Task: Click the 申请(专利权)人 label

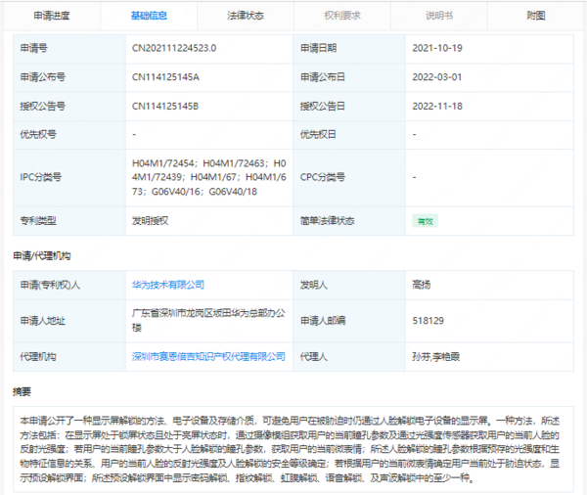Action: click(50, 285)
